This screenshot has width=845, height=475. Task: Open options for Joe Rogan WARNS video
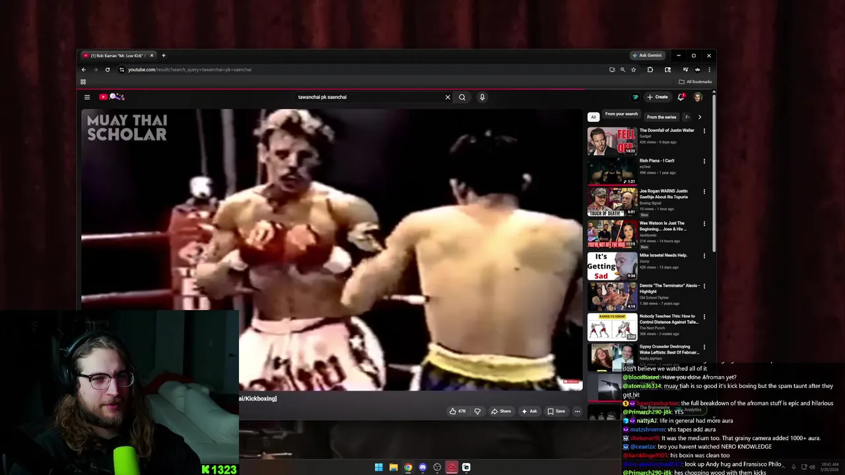[x=704, y=191]
